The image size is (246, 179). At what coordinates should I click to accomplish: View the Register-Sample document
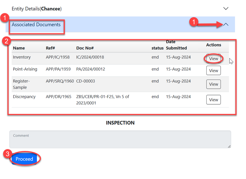[213, 84]
